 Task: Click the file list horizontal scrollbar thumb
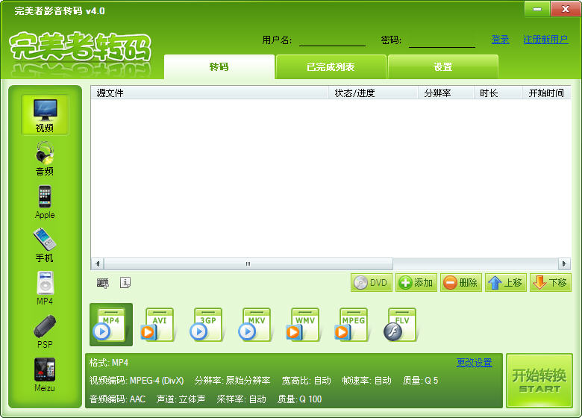pyautogui.click(x=248, y=264)
